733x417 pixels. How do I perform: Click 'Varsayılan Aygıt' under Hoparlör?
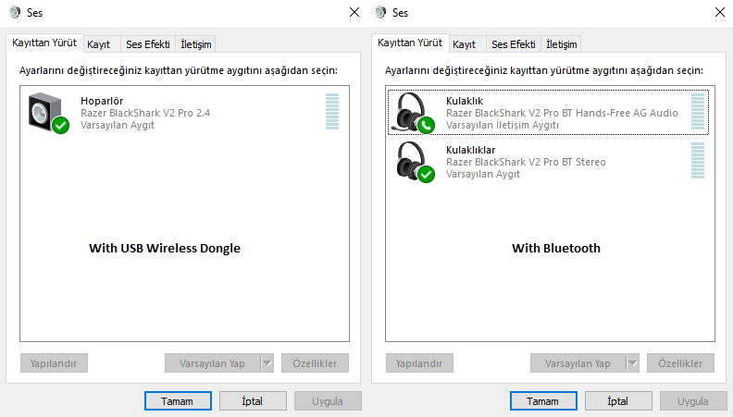(118, 125)
